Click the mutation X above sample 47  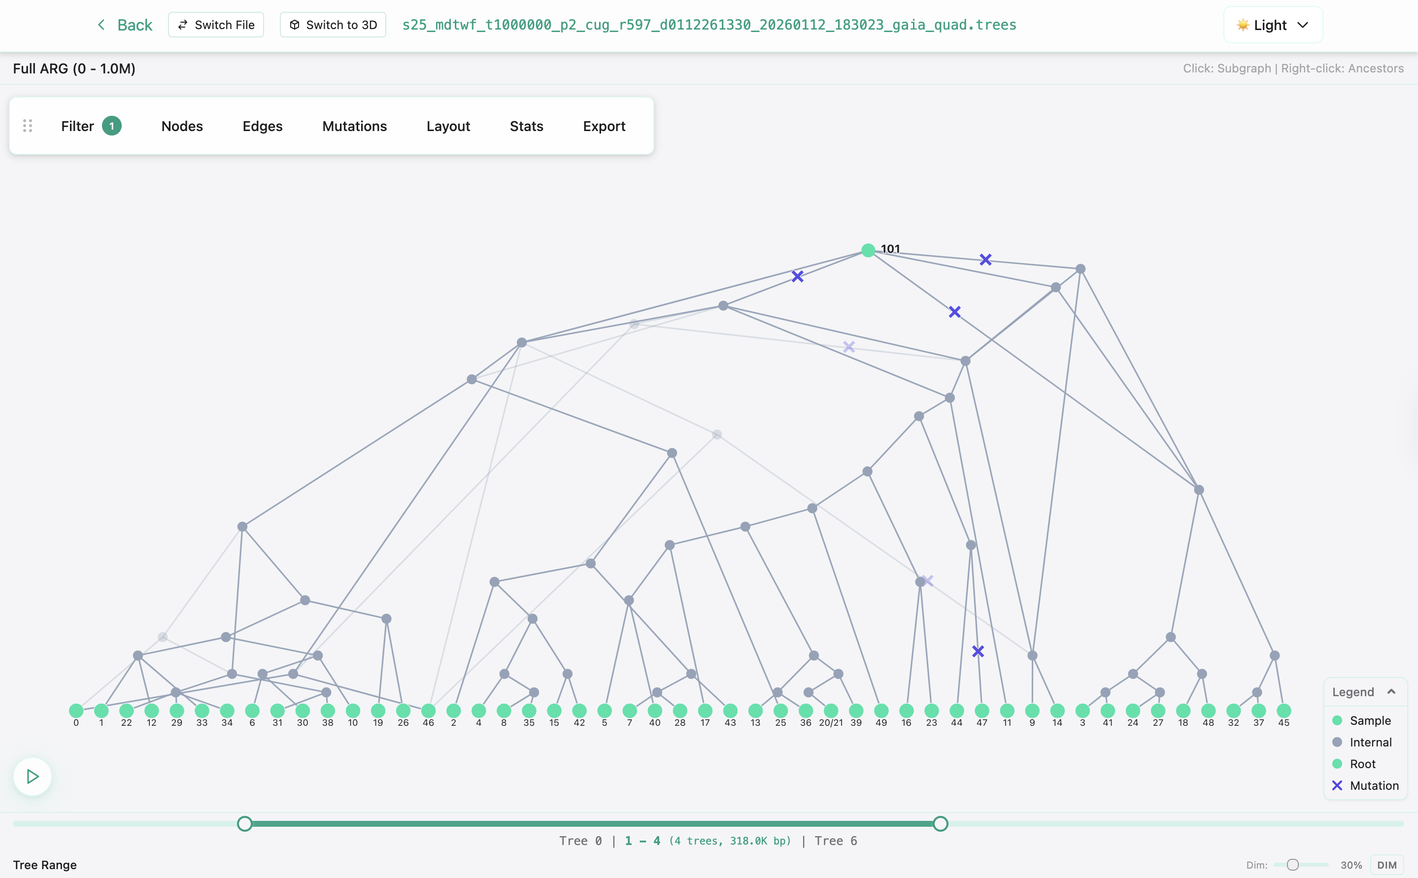[x=978, y=651]
